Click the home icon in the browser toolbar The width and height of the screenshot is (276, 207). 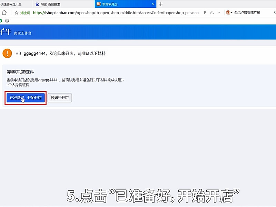[x=3, y=12]
